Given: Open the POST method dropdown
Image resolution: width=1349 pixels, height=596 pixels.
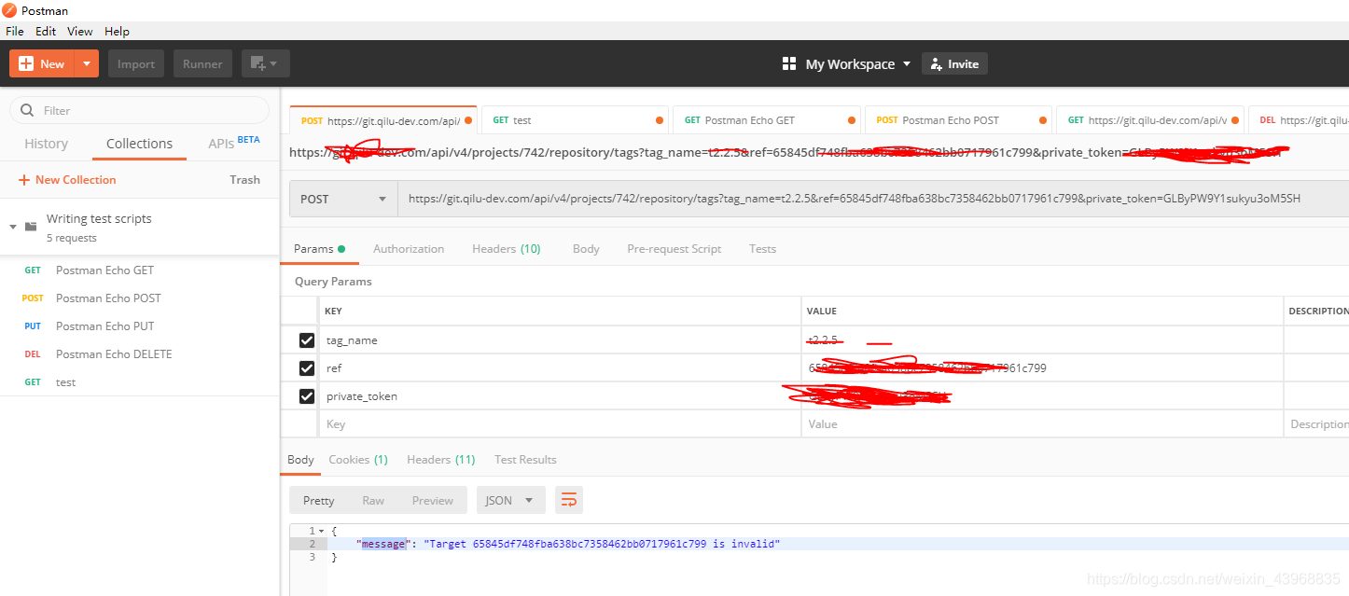Looking at the screenshot, I should pos(343,199).
